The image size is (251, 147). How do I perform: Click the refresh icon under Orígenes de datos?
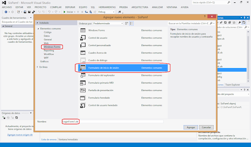16,118
